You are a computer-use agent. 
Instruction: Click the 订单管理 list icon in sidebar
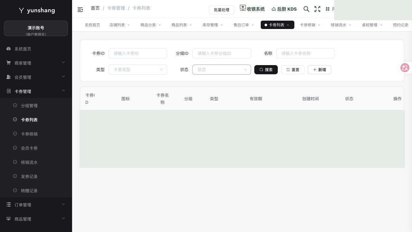point(9,205)
